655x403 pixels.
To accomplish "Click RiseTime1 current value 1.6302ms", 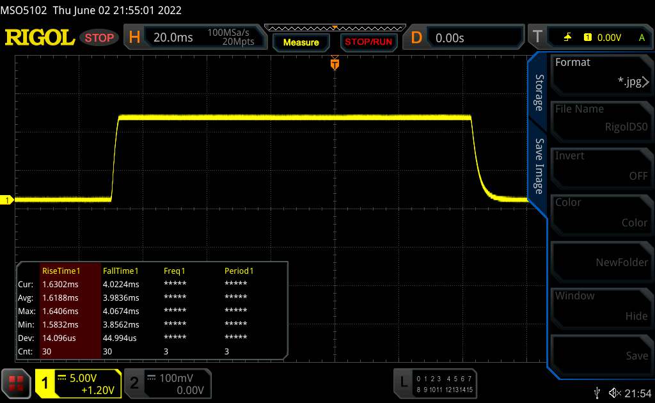I will [60, 284].
